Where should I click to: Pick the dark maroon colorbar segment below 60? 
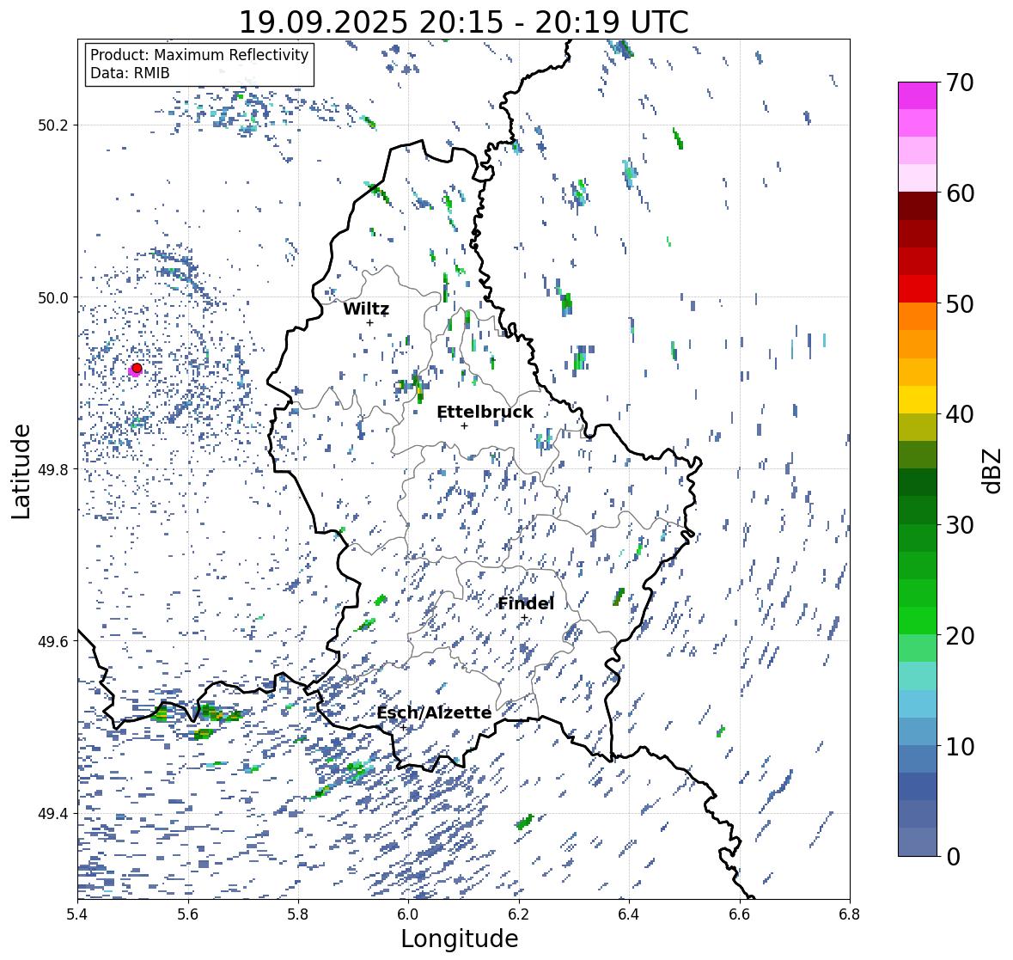click(918, 205)
